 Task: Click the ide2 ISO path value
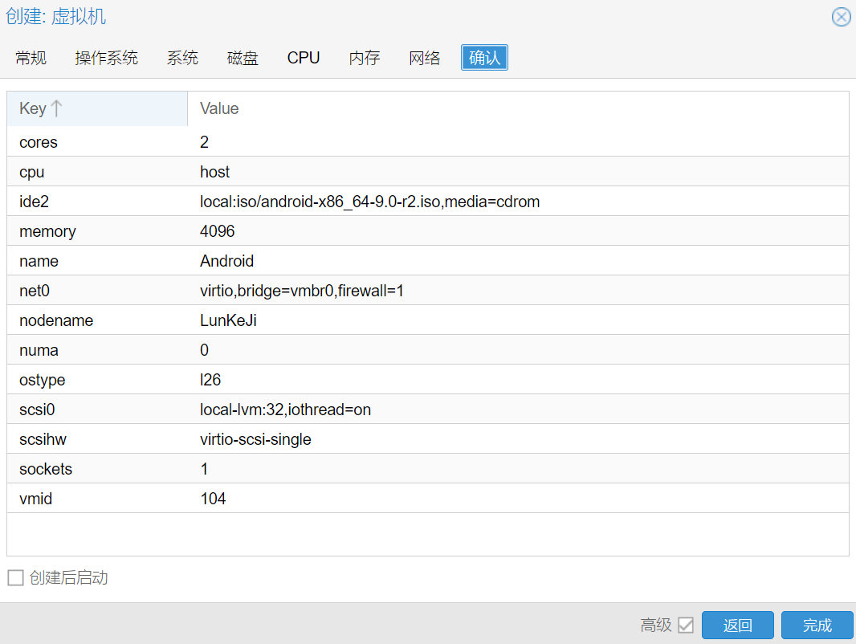pos(369,202)
